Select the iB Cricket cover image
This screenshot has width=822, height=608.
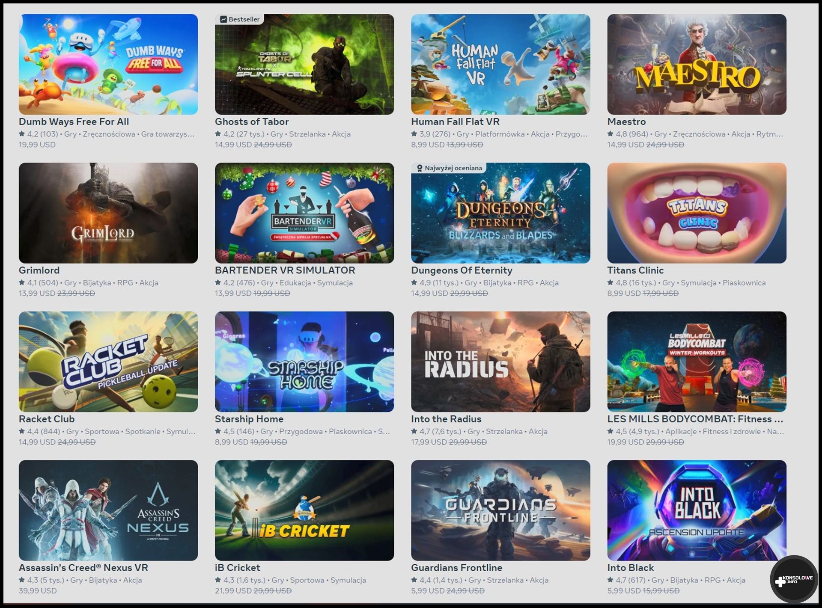[x=304, y=510]
